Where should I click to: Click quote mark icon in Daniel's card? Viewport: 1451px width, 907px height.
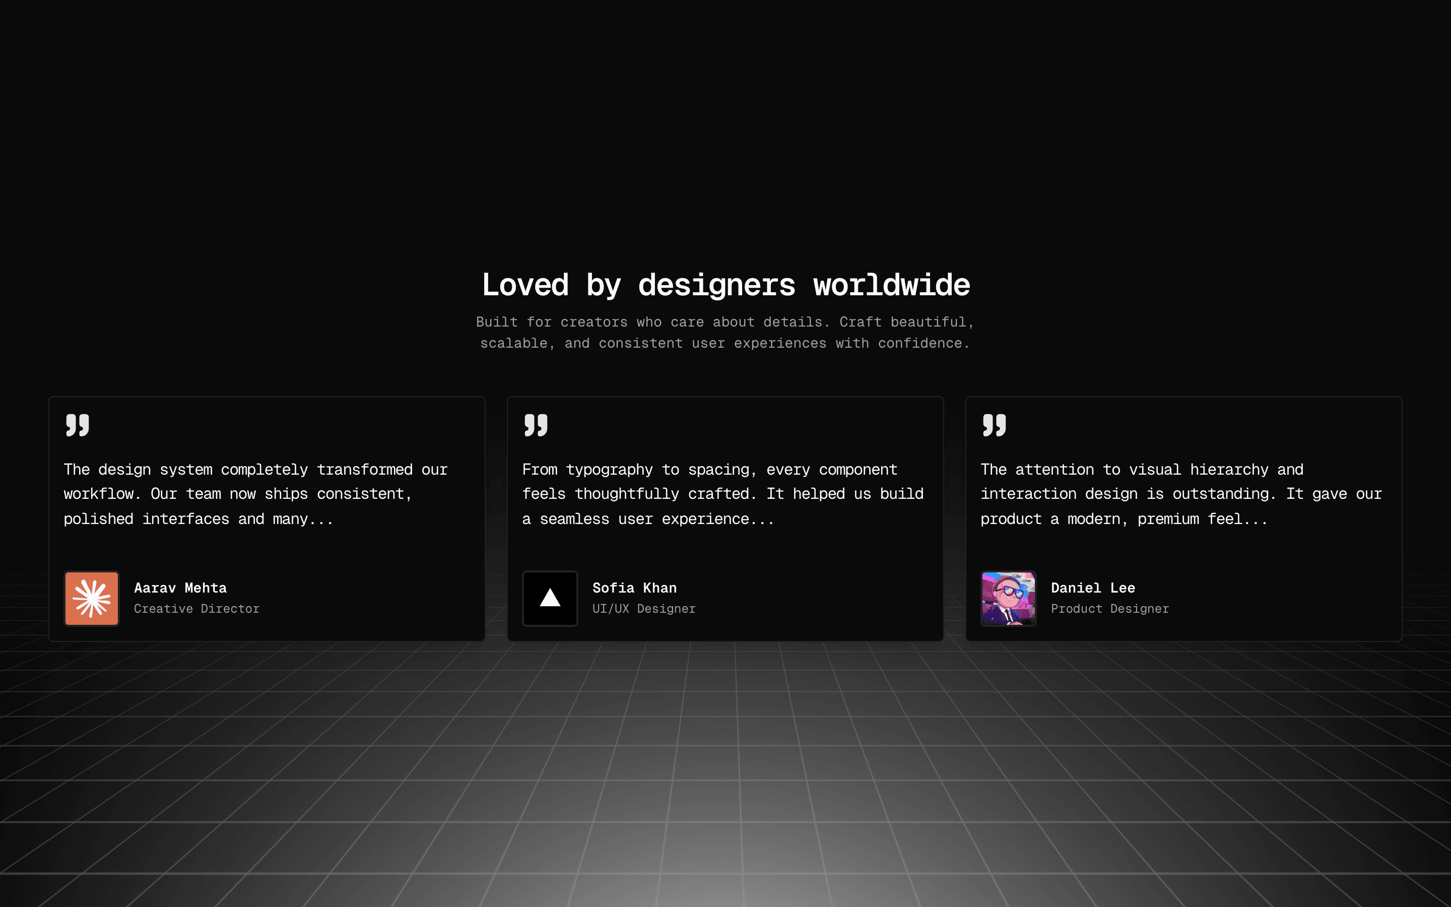(x=994, y=425)
